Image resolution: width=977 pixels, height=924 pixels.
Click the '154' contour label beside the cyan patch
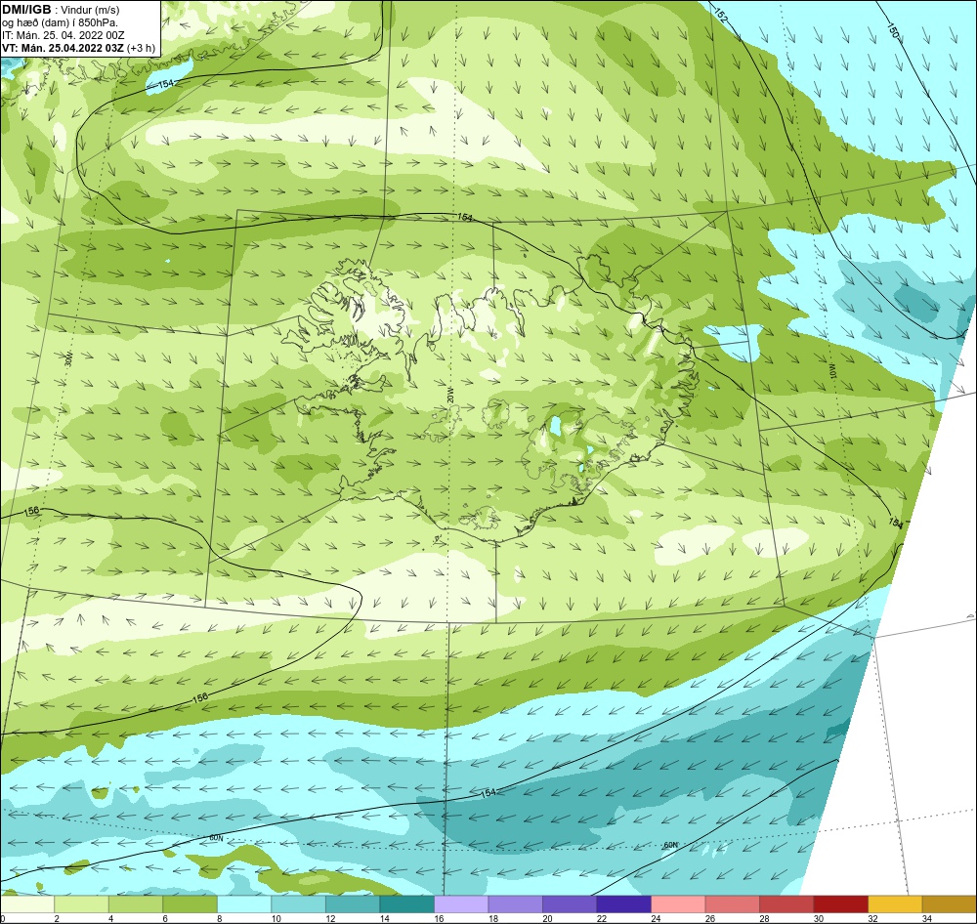pyautogui.click(x=165, y=83)
